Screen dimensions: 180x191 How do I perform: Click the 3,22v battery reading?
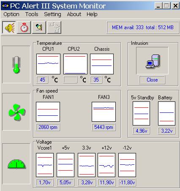click(x=166, y=131)
